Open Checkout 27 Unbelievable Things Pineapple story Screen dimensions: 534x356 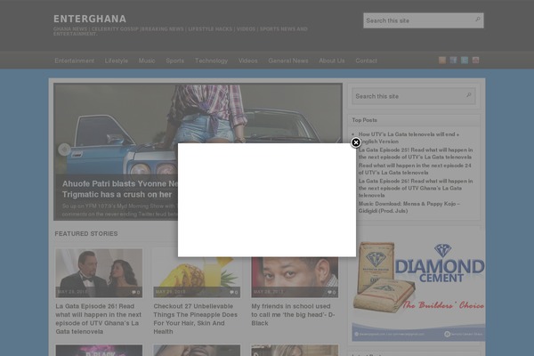(x=196, y=319)
